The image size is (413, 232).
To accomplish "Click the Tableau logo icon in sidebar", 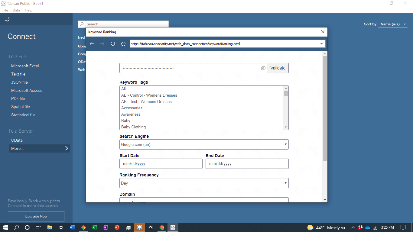I will point(7,19).
